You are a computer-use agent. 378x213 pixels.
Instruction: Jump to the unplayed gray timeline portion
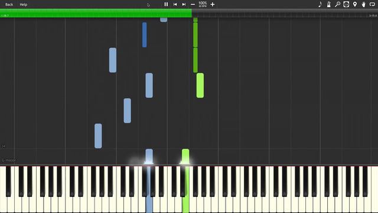(x=285, y=13)
